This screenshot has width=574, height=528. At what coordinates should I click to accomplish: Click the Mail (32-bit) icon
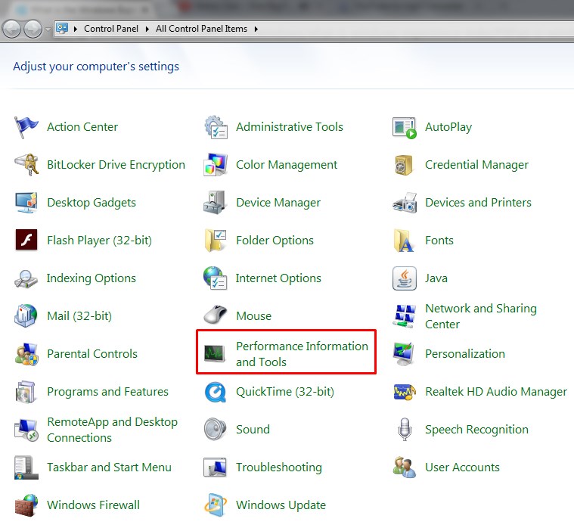(x=26, y=315)
